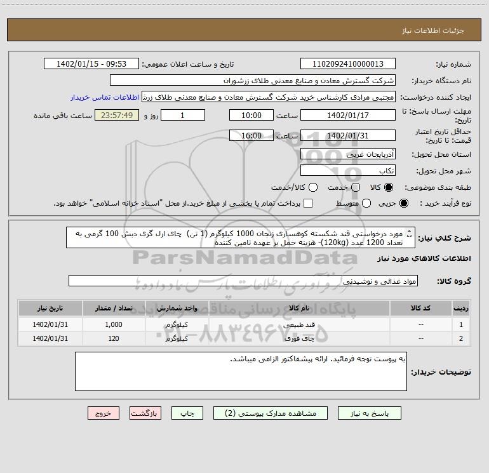Open مشاهده مدارک پیوستی (2) button
Image resolution: width=489 pixels, height=473 pixels.
click(x=271, y=413)
